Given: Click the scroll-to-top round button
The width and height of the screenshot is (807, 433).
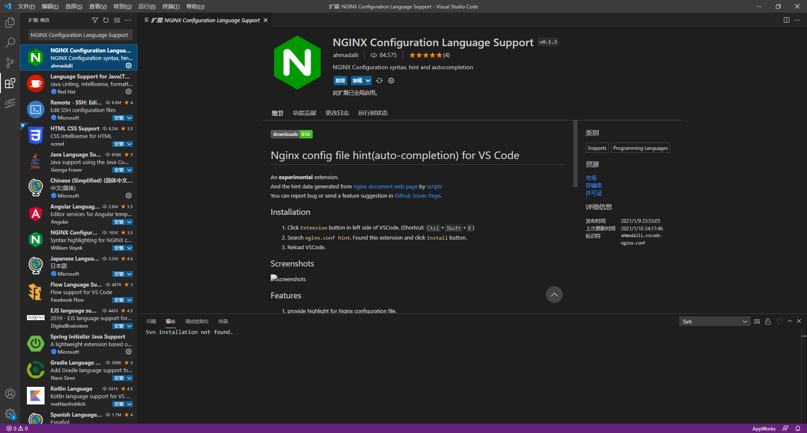Looking at the screenshot, I should [554, 295].
